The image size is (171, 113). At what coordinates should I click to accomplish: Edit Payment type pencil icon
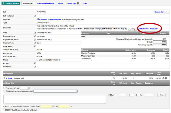click(35, 43)
